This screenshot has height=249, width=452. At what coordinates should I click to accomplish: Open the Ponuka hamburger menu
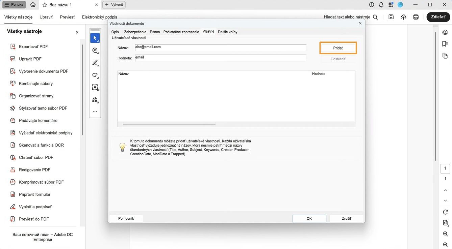tap(14, 5)
